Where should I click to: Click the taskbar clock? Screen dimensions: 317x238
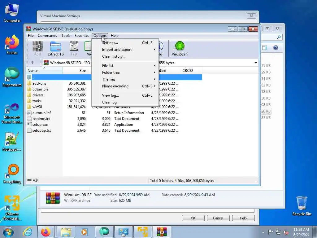point(301,232)
